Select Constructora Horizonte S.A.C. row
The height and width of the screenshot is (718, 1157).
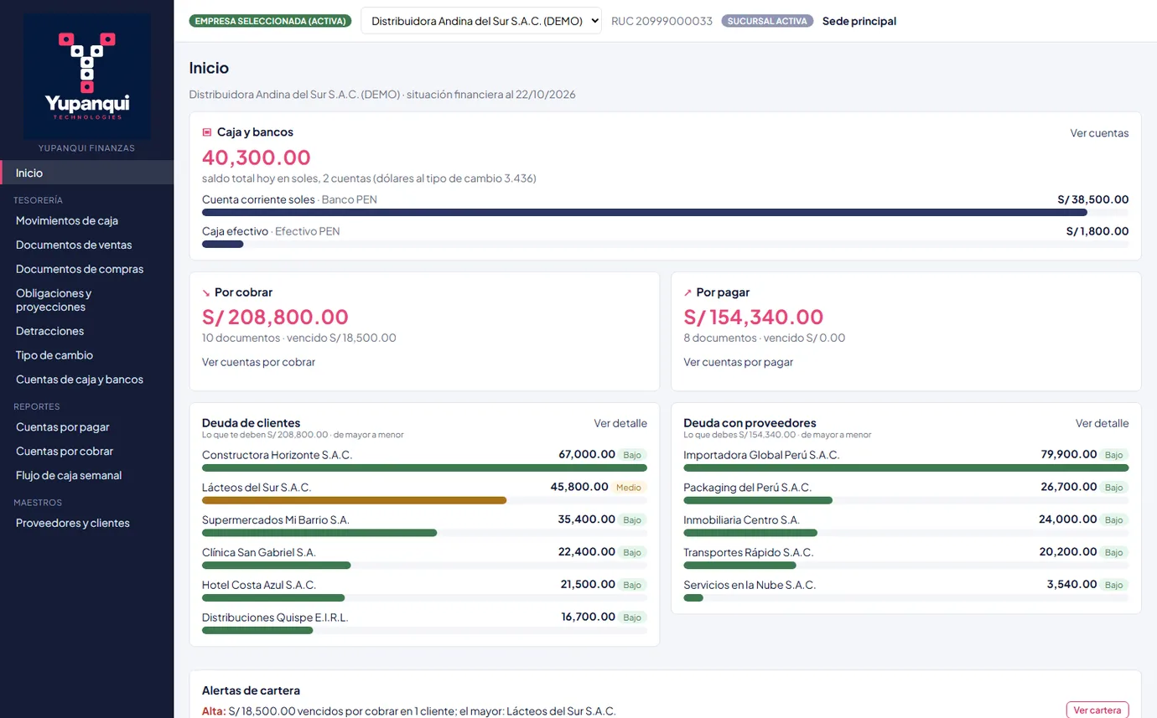pyautogui.click(x=424, y=460)
